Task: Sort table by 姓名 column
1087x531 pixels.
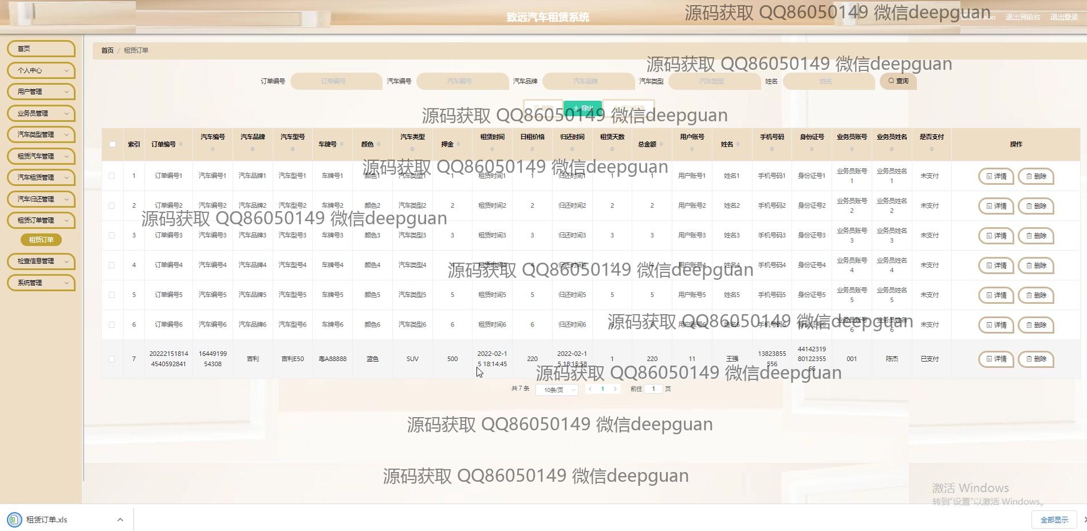Action: [x=738, y=144]
